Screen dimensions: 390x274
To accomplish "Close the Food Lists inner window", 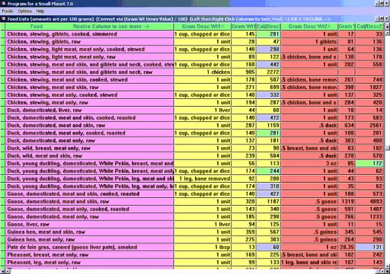I will pos(387,19).
